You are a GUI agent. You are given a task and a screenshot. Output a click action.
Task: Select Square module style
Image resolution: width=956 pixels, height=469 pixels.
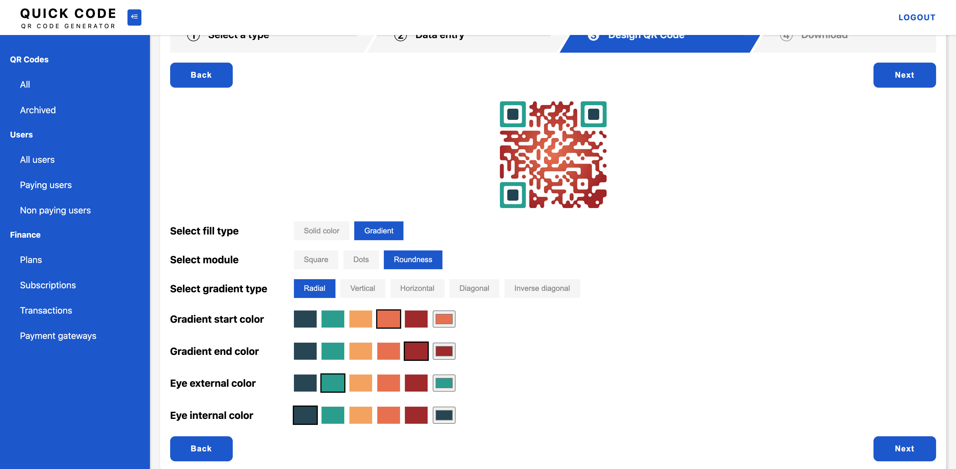pyautogui.click(x=316, y=260)
